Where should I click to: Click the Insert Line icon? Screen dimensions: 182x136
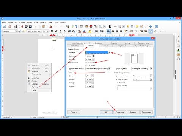click(x=146, y=26)
